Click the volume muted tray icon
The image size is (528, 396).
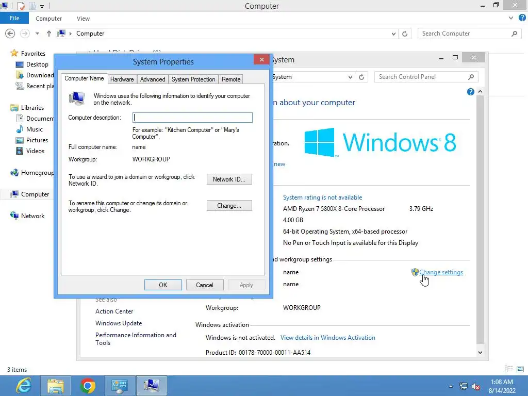(x=476, y=386)
